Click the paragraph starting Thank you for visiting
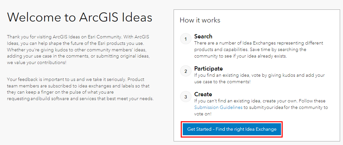This screenshot has height=145, width=343. [x=78, y=49]
